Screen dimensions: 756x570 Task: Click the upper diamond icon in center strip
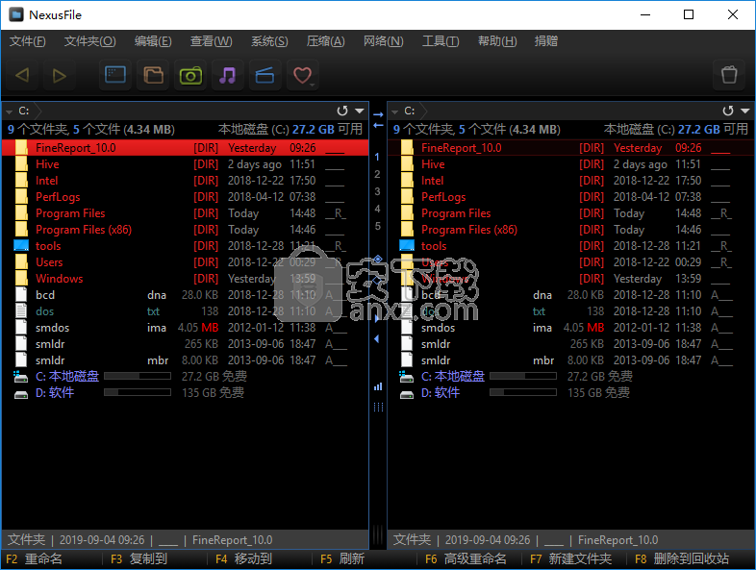(378, 259)
